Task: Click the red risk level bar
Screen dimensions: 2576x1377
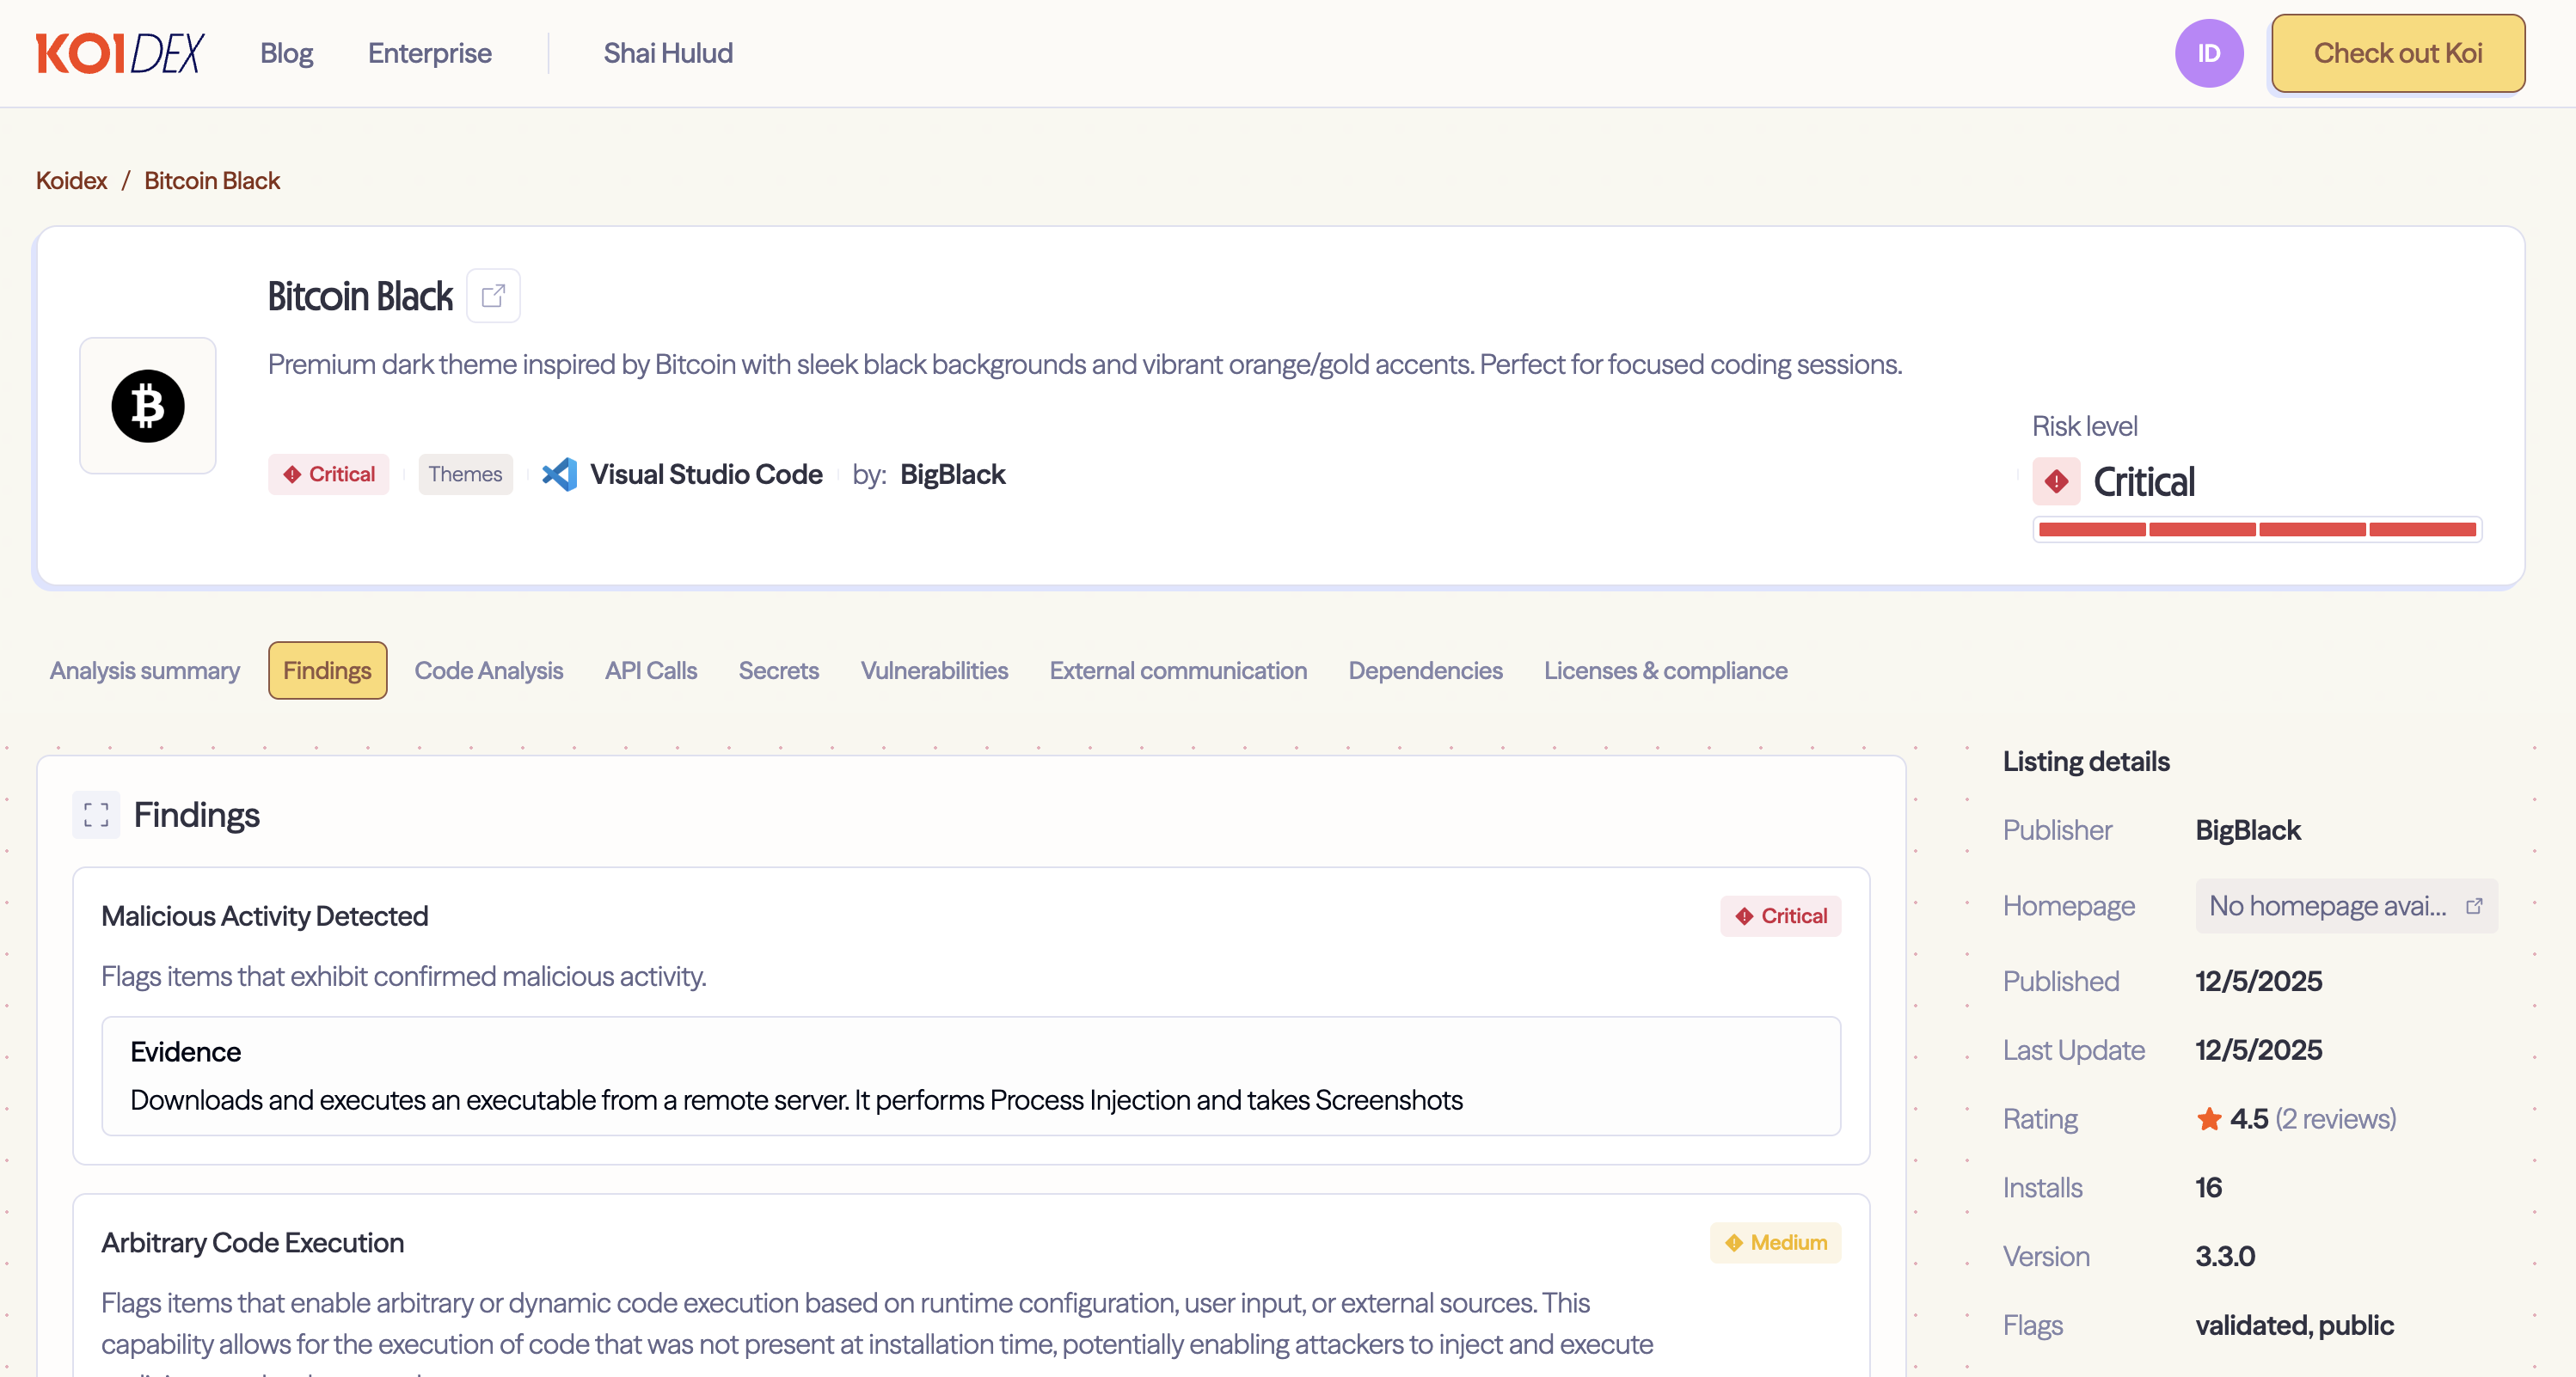Action: point(2256,529)
